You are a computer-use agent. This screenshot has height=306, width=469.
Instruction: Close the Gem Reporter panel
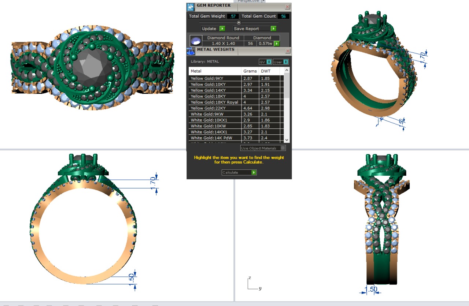pos(287,7)
